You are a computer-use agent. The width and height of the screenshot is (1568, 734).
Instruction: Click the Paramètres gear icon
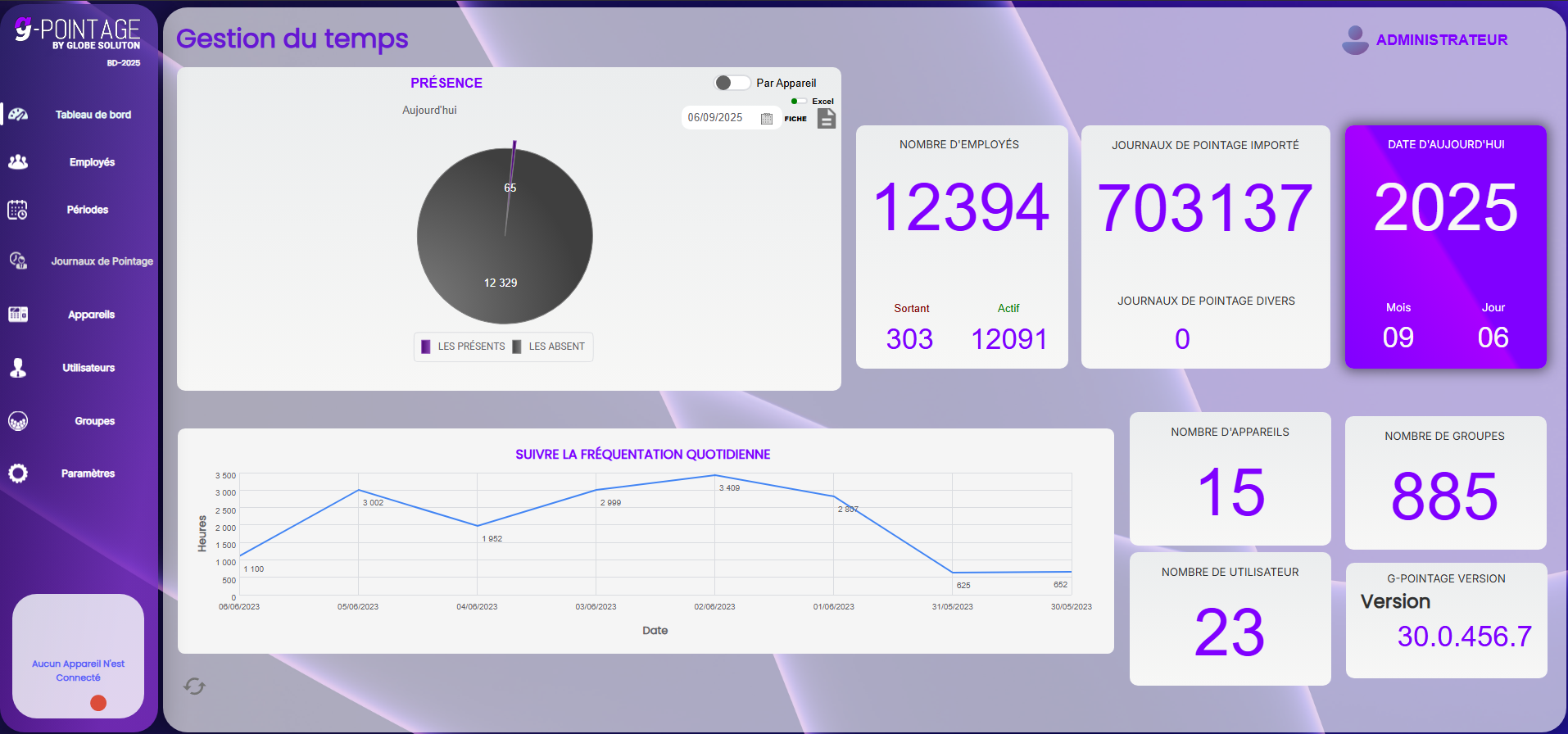point(18,473)
